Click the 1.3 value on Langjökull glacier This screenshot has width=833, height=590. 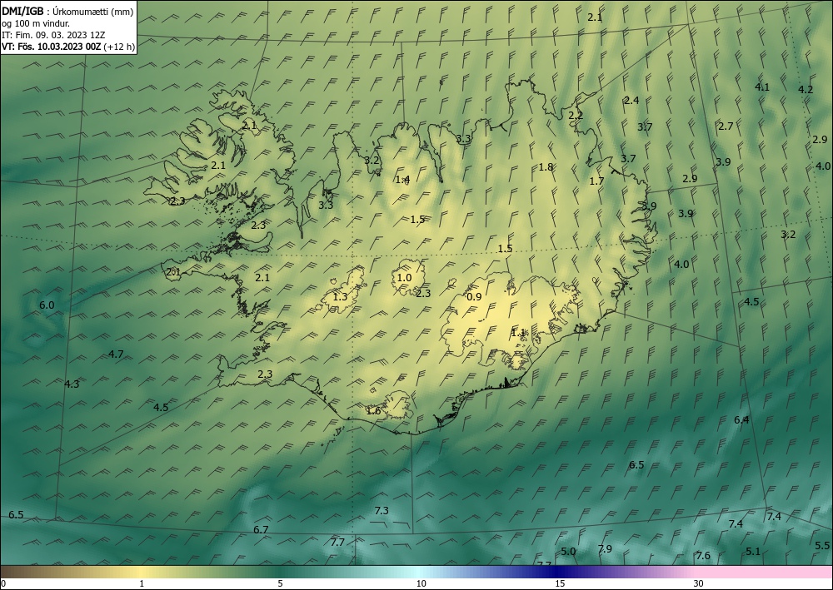(x=340, y=297)
